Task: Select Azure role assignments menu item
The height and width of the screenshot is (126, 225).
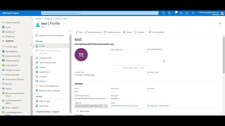Action: click(x=49, y=86)
